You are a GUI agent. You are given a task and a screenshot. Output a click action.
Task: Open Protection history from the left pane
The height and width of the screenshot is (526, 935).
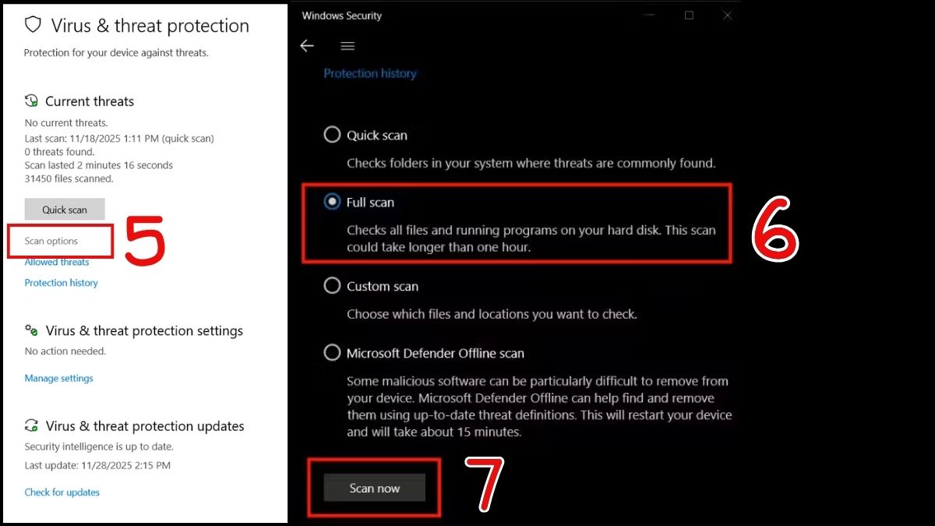point(61,282)
